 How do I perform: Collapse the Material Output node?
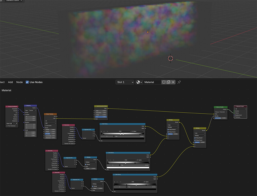[x=235, y=106]
